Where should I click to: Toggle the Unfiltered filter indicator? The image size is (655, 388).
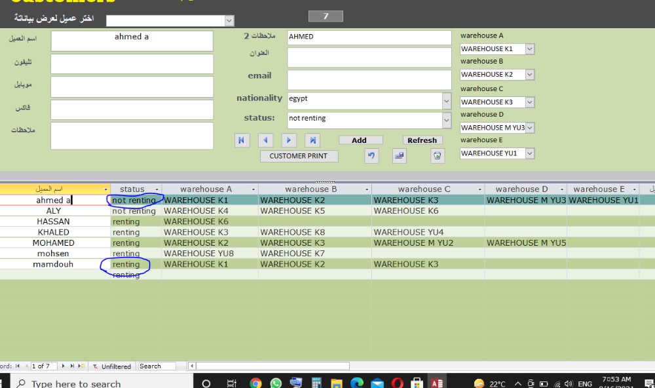(x=112, y=366)
